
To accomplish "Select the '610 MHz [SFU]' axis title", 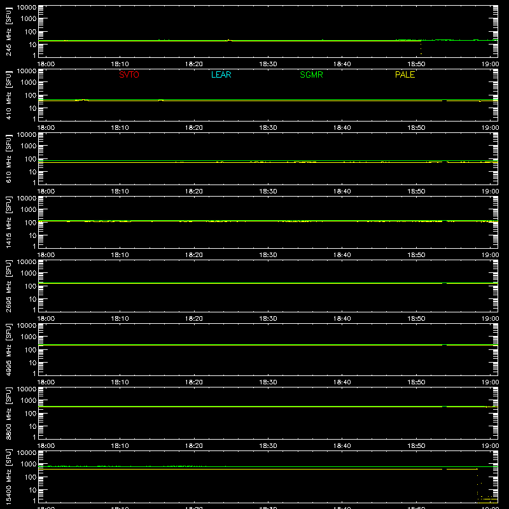I will tap(9, 158).
